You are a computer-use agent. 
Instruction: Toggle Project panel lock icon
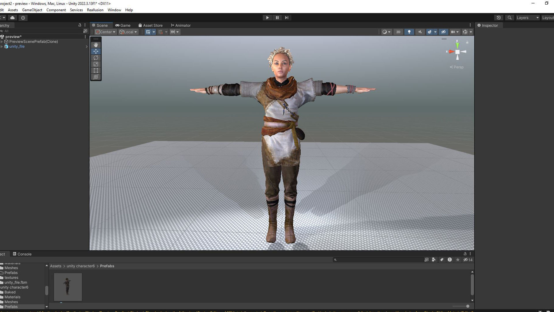(x=465, y=254)
